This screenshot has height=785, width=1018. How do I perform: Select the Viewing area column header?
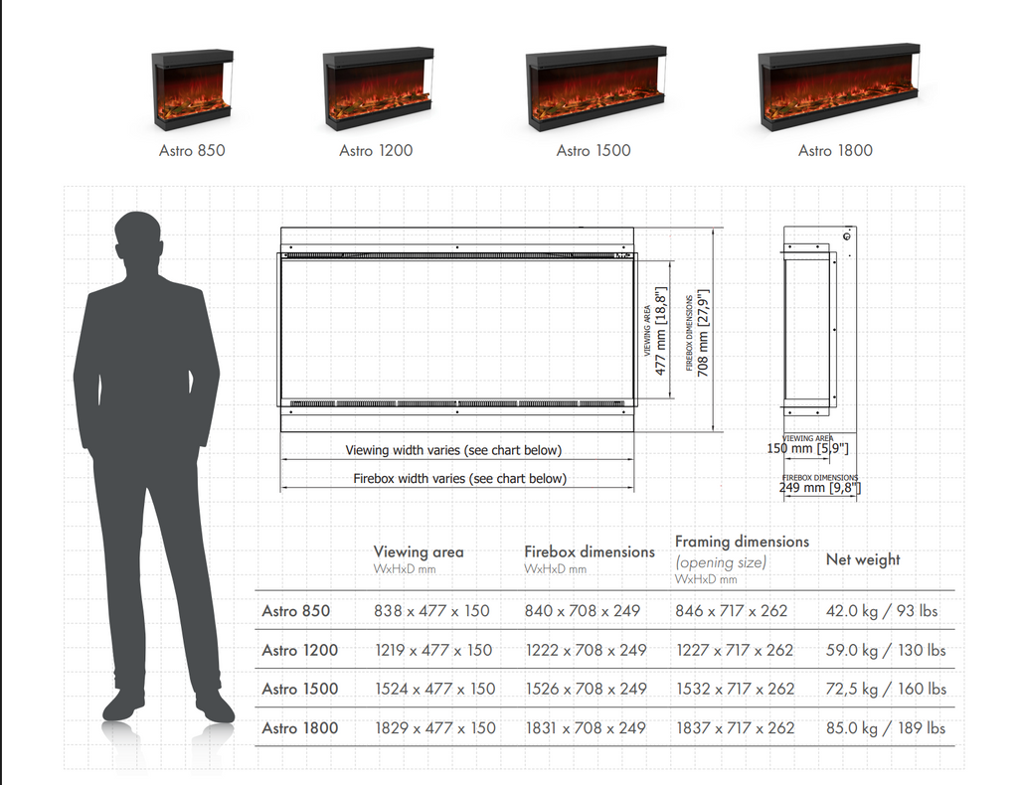click(419, 551)
